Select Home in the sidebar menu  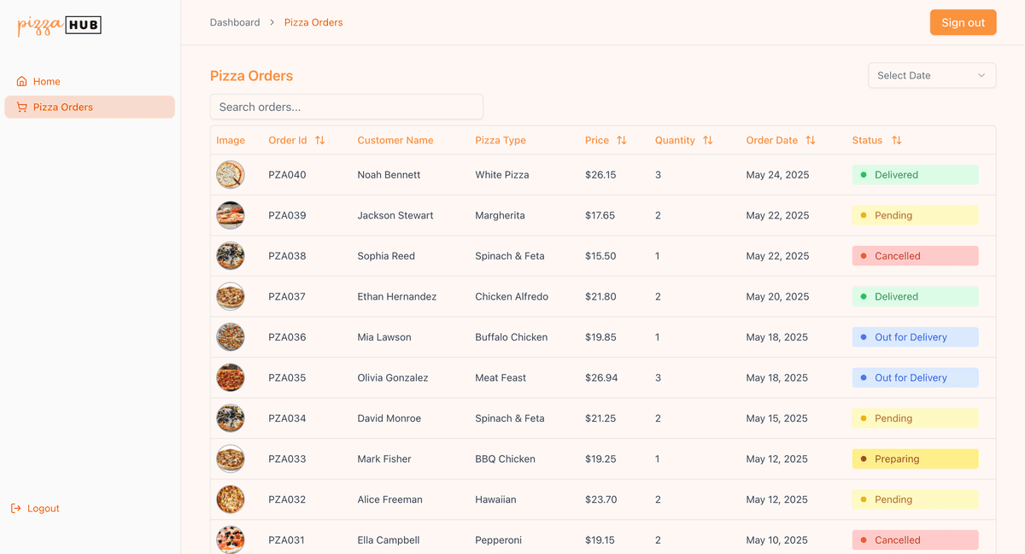(x=47, y=81)
